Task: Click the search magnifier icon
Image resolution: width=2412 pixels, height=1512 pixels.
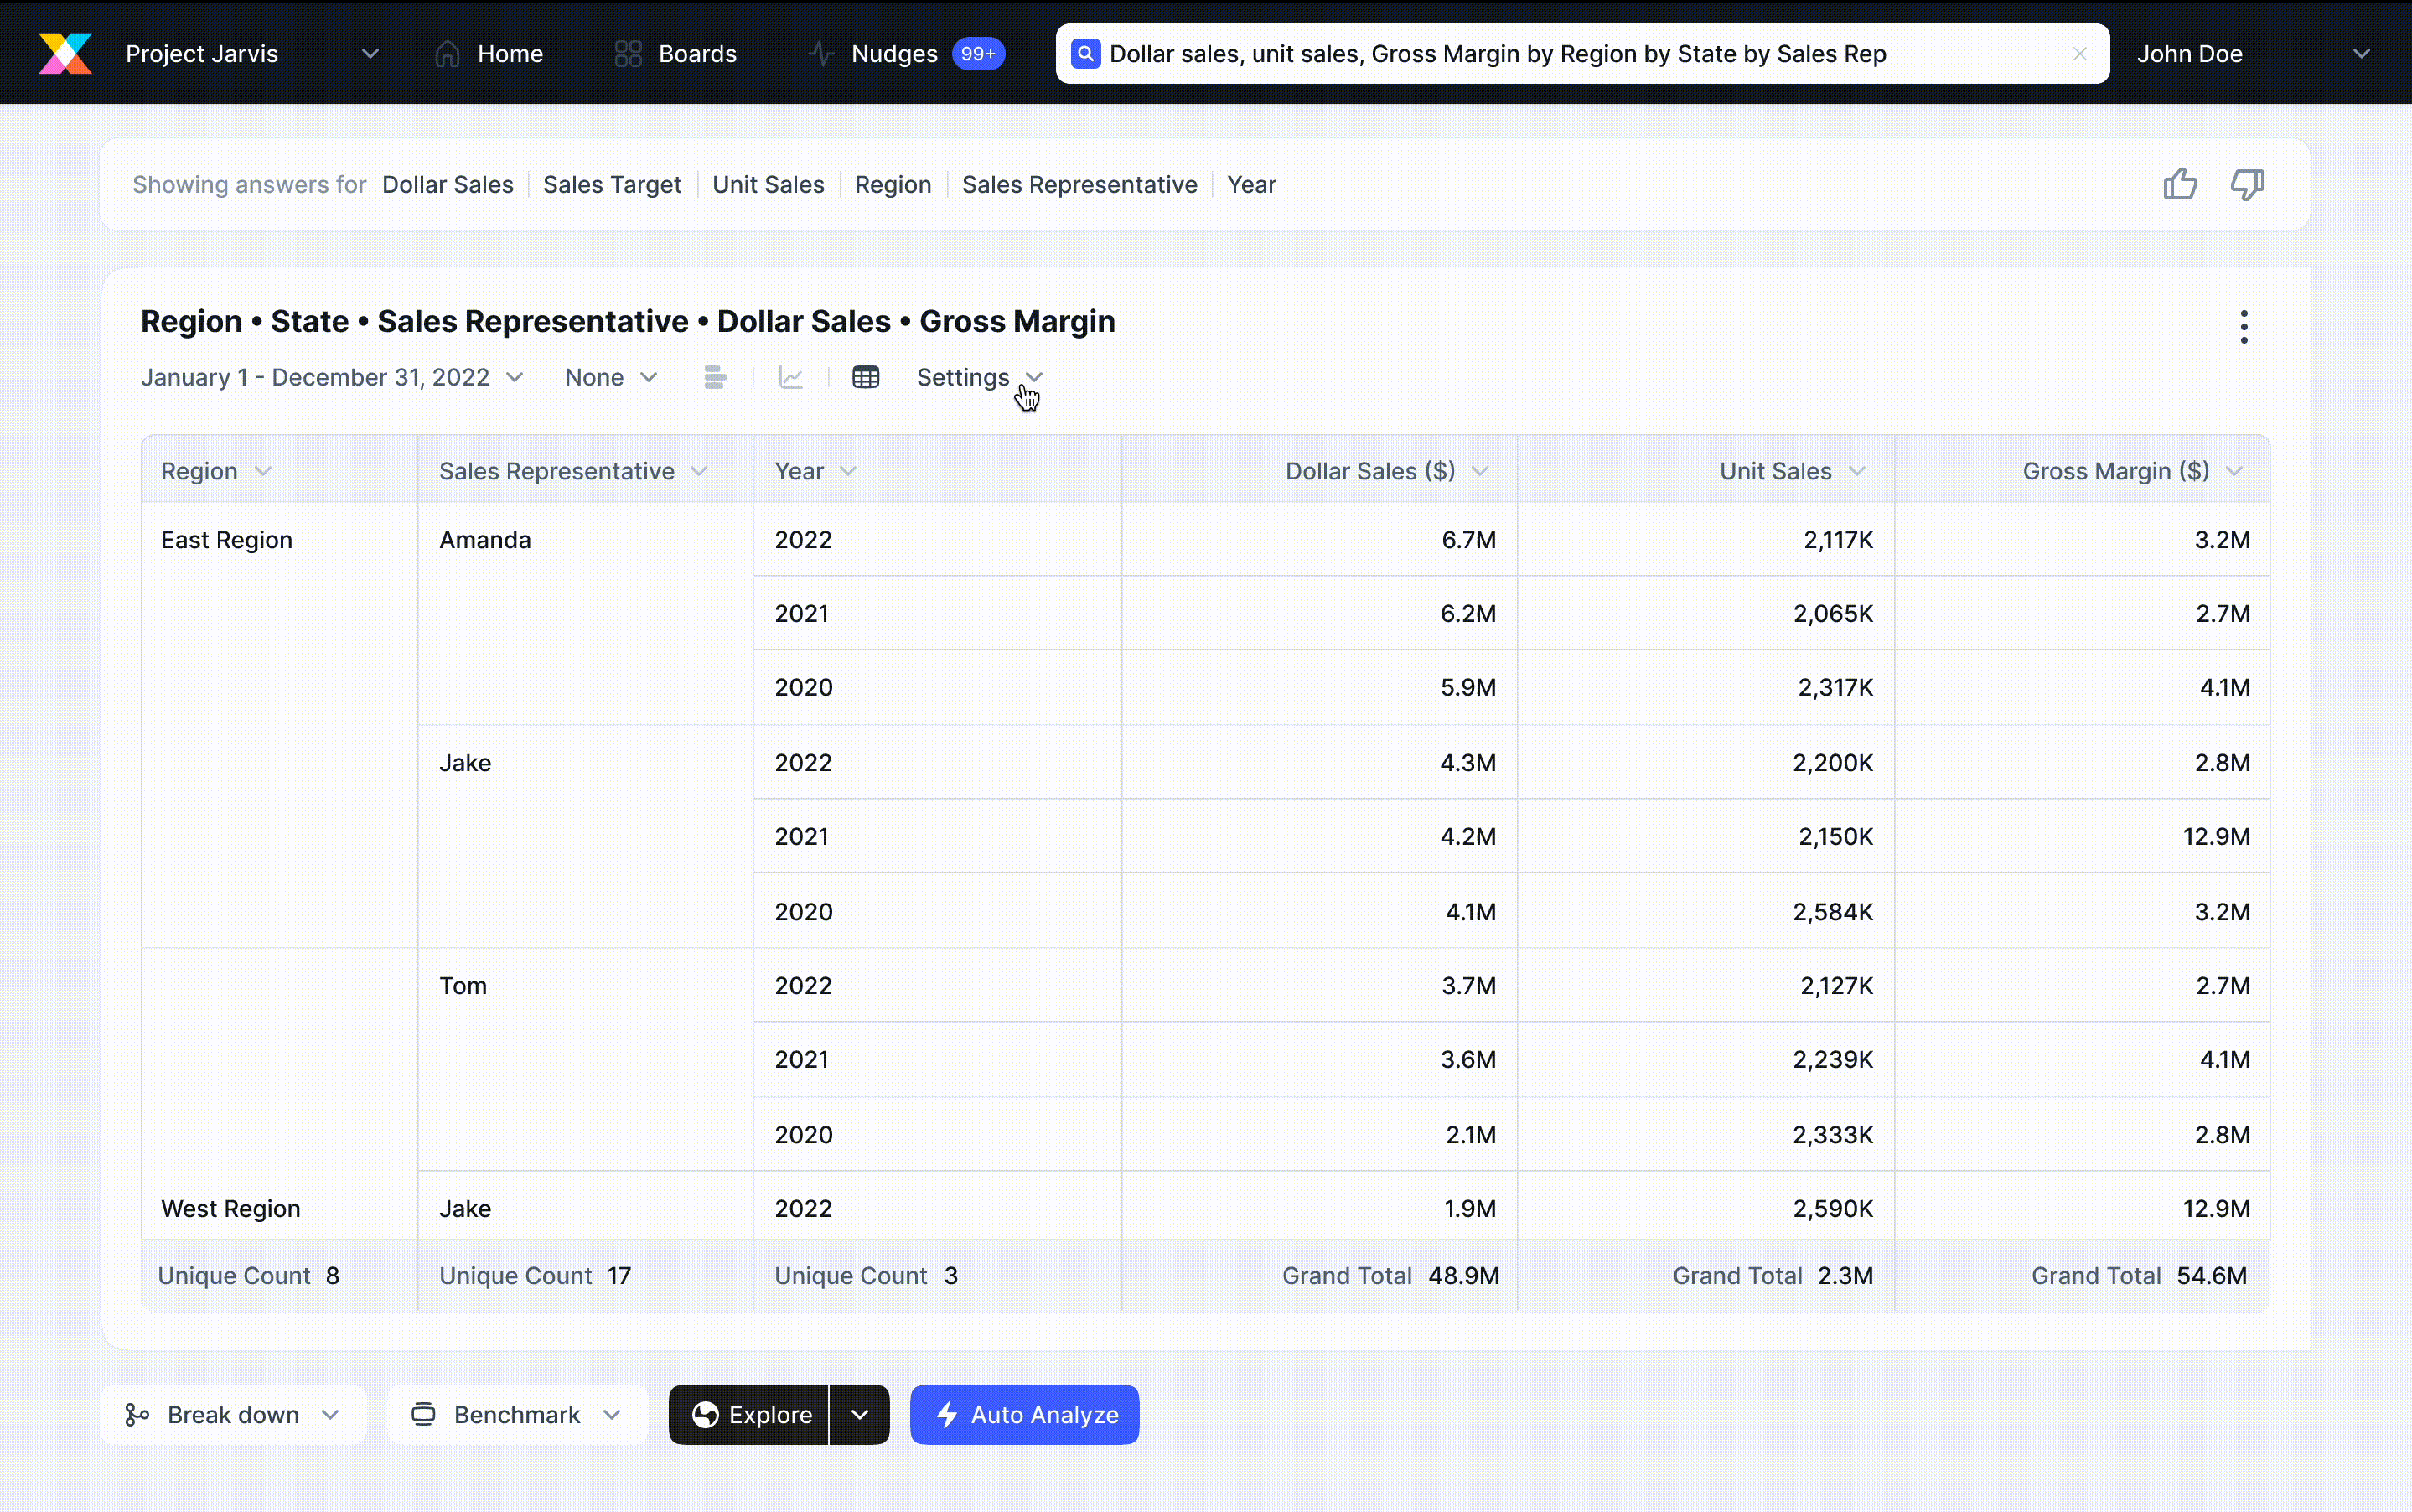Action: pyautogui.click(x=1085, y=54)
